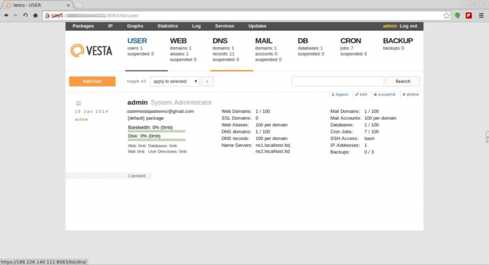The height and width of the screenshot is (265, 489).
Task: Click the Disk usage bar
Action: pos(156,140)
